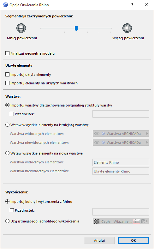Click the brick texture preview icon
This screenshot has width=154, height=249.
click(137, 221)
